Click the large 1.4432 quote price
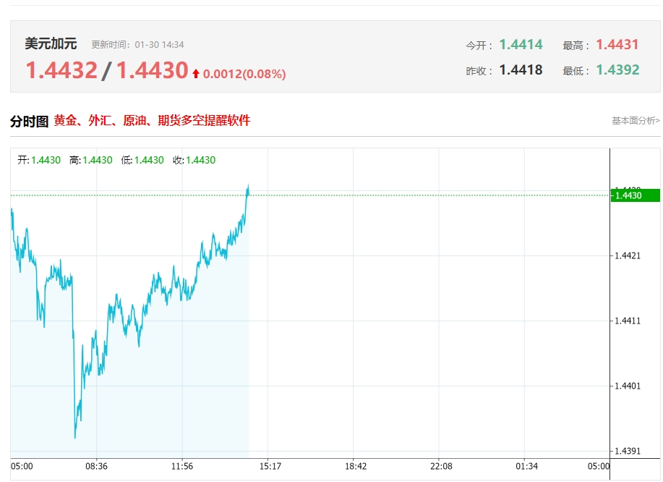 click(61, 71)
